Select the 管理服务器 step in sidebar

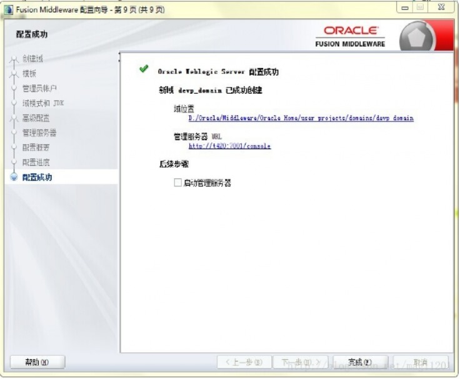pyautogui.click(x=39, y=133)
